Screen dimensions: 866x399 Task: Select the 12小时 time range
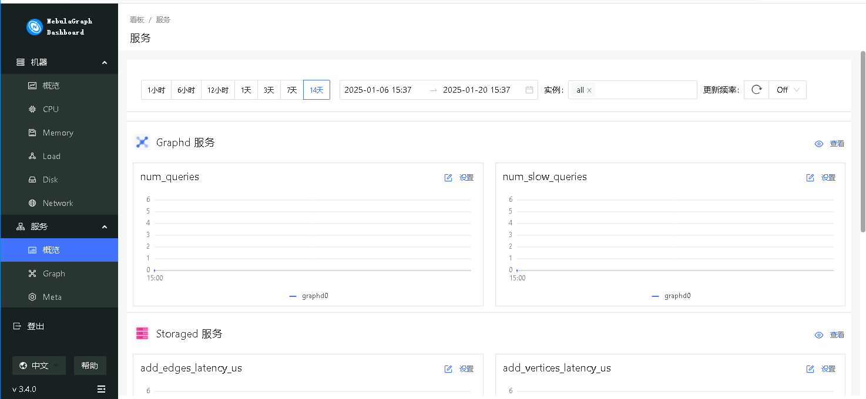[x=218, y=90]
